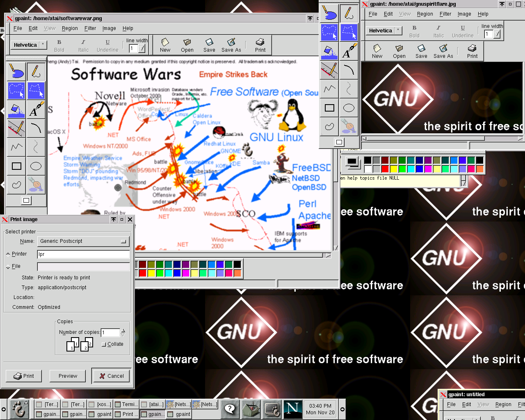Viewport: 525px width, 420px height.
Task: Select the text tool in gnuspiritflare tool palette
Action: pyautogui.click(x=349, y=51)
